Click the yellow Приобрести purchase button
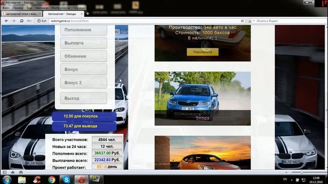Screen dimensions: 328x184 point(202,52)
